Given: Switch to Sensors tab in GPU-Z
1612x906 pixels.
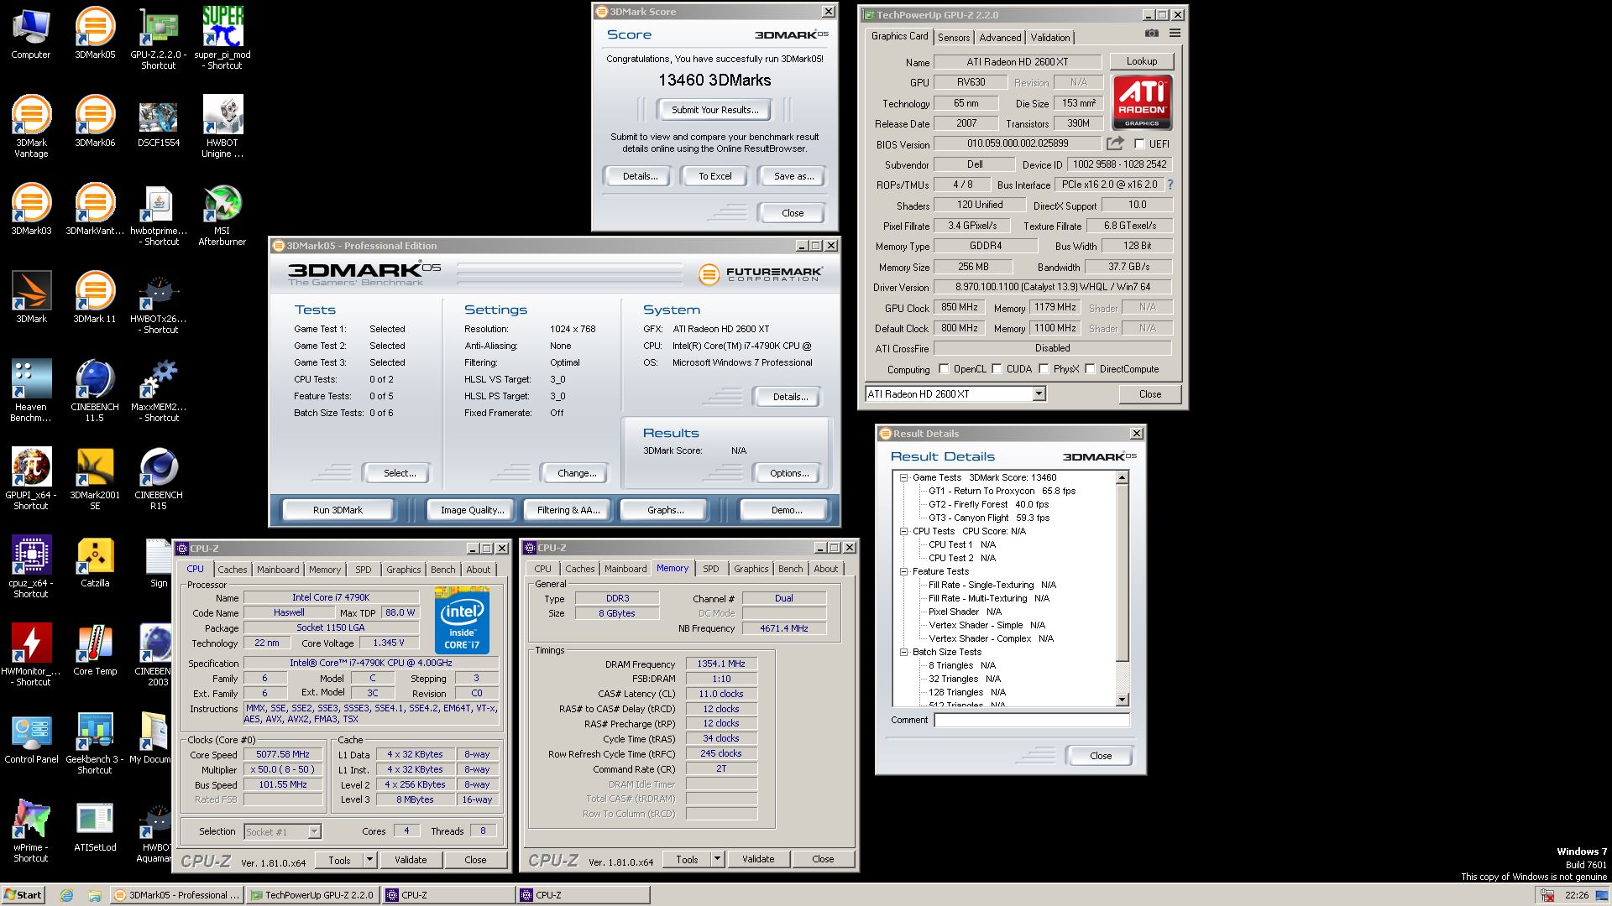Looking at the screenshot, I should pos(954,38).
